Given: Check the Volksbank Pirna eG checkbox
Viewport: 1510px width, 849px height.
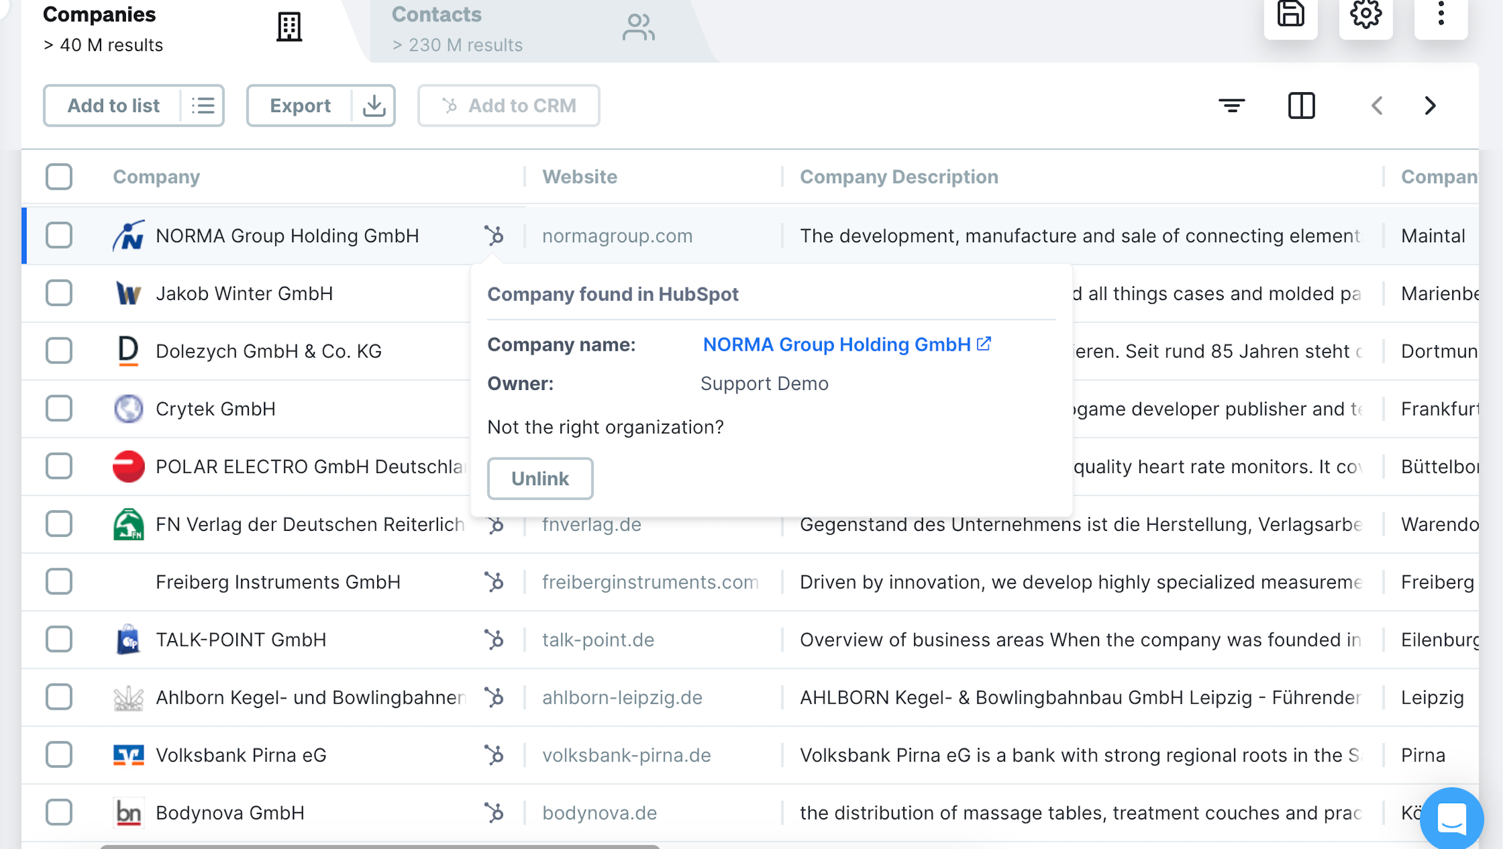Looking at the screenshot, I should click(58, 754).
